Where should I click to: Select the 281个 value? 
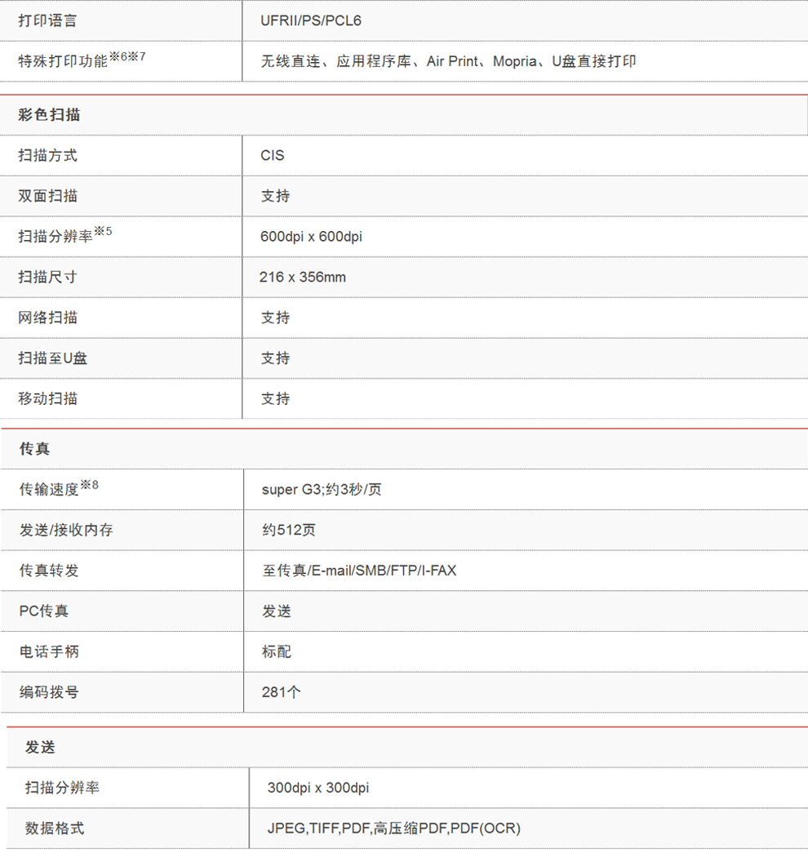[x=281, y=692]
